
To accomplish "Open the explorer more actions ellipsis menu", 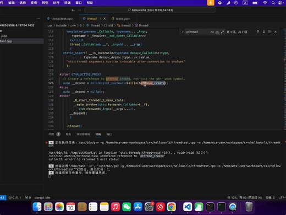I will tap(38, 19).
